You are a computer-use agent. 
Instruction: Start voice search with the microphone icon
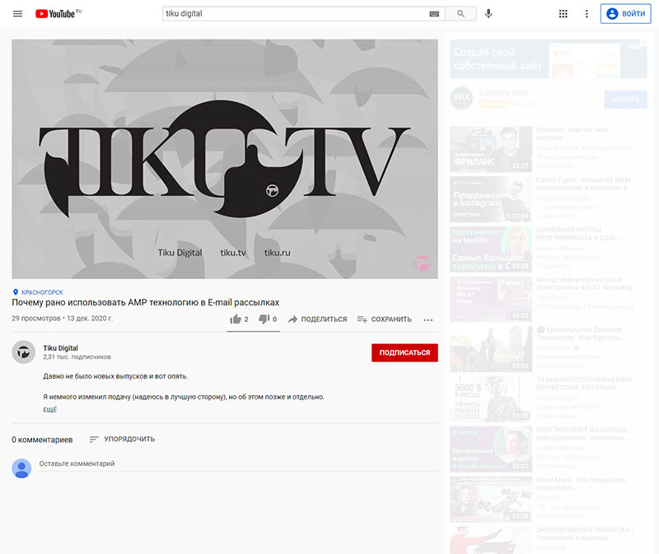pyautogui.click(x=488, y=13)
